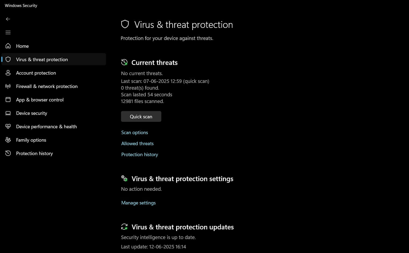Click the Account protection person icon

tap(8, 73)
